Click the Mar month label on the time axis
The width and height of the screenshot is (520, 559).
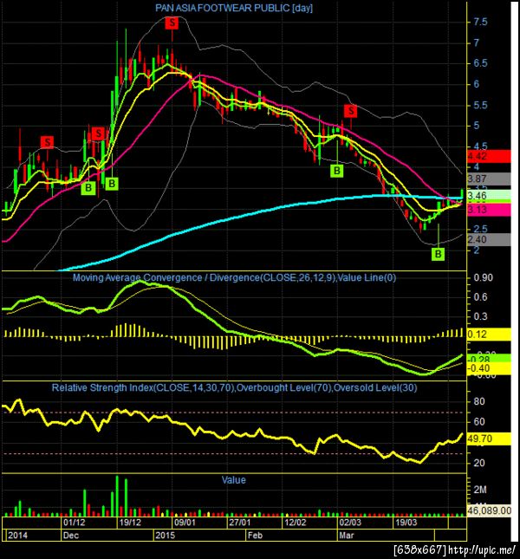[x=347, y=535]
